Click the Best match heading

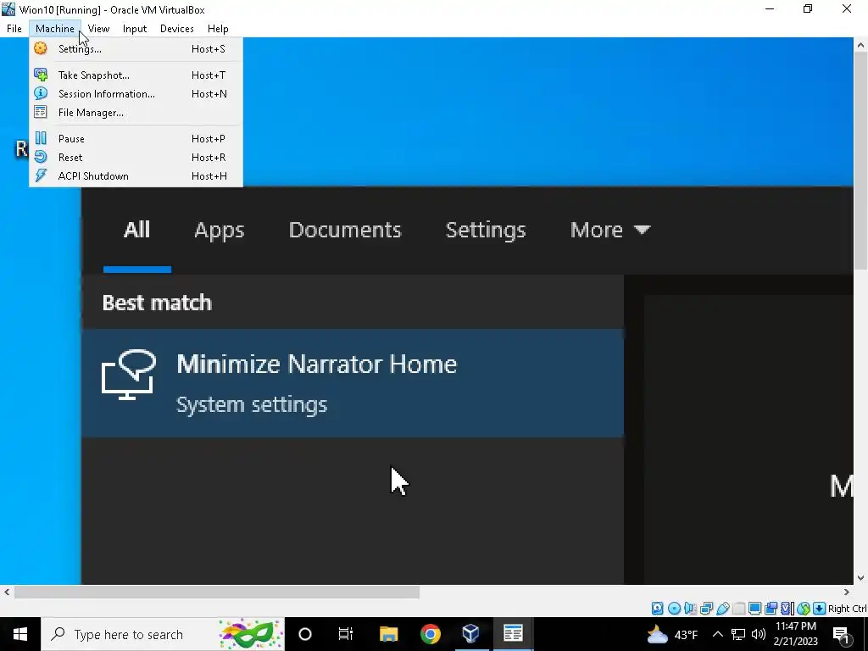[157, 303]
